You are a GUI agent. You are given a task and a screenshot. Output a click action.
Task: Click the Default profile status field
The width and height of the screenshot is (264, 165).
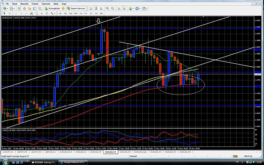pos(133,156)
